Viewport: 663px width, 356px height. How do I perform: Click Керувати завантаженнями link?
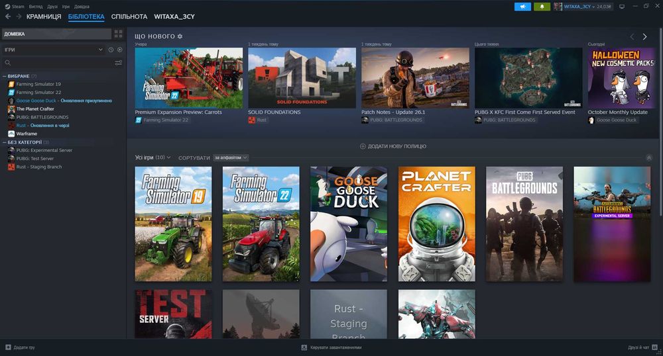(335, 347)
